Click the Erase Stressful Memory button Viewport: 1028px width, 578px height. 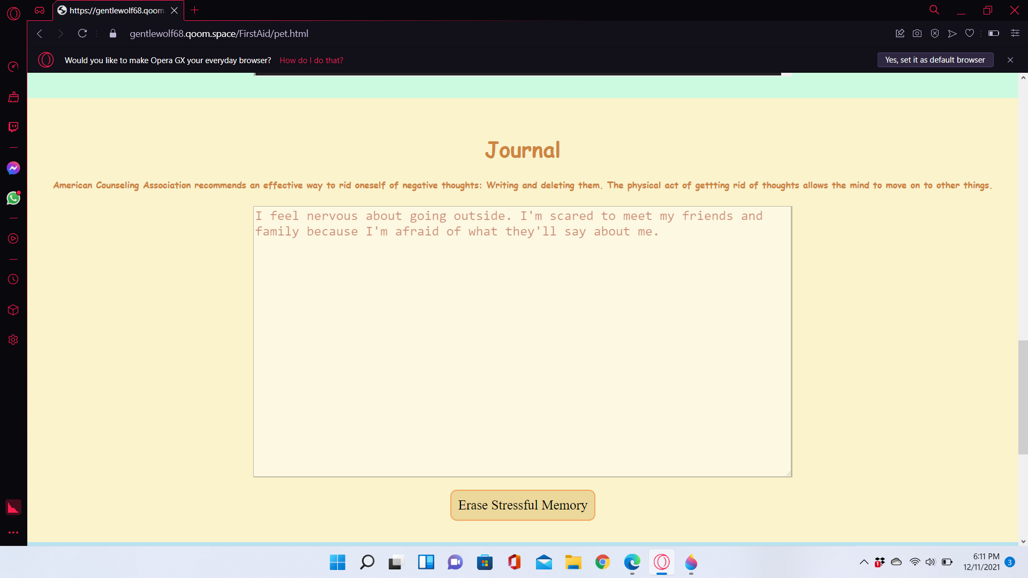click(x=523, y=505)
